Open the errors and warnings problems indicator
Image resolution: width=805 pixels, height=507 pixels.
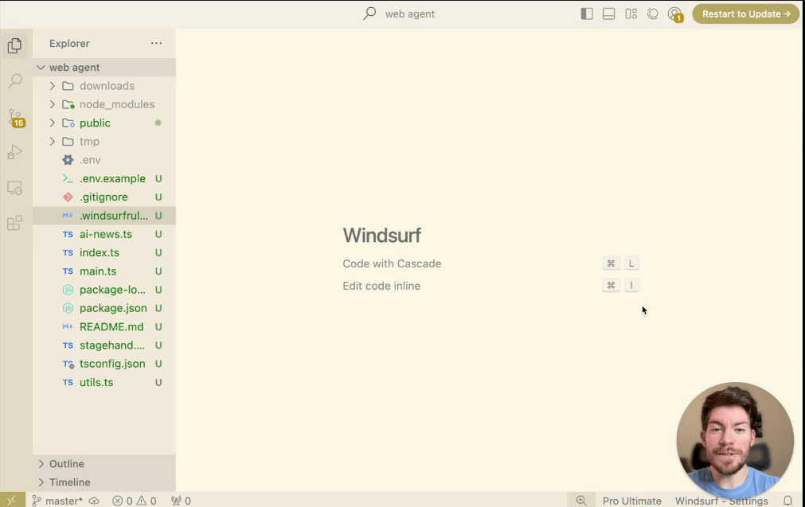135,501
